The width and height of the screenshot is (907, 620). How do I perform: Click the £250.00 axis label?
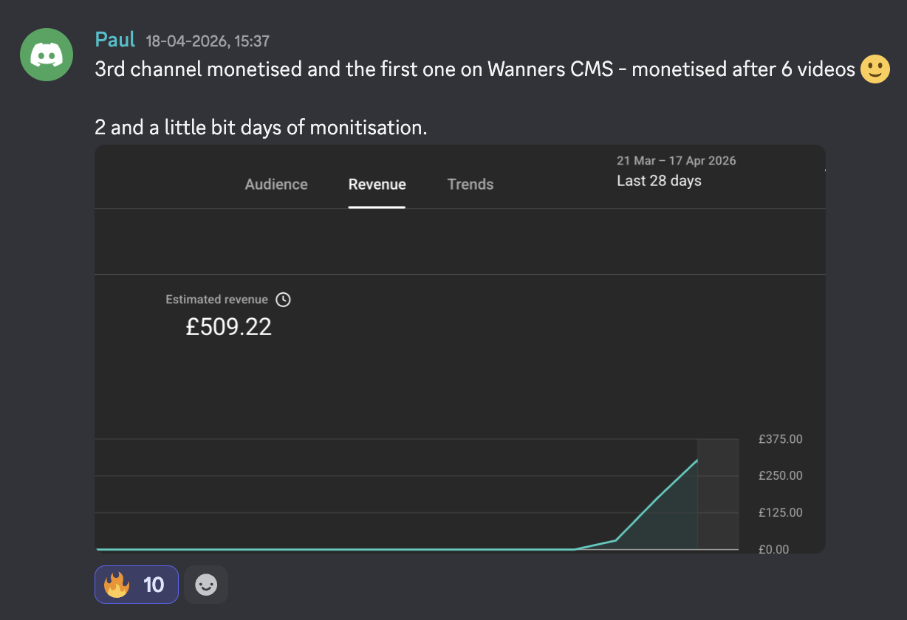[780, 476]
